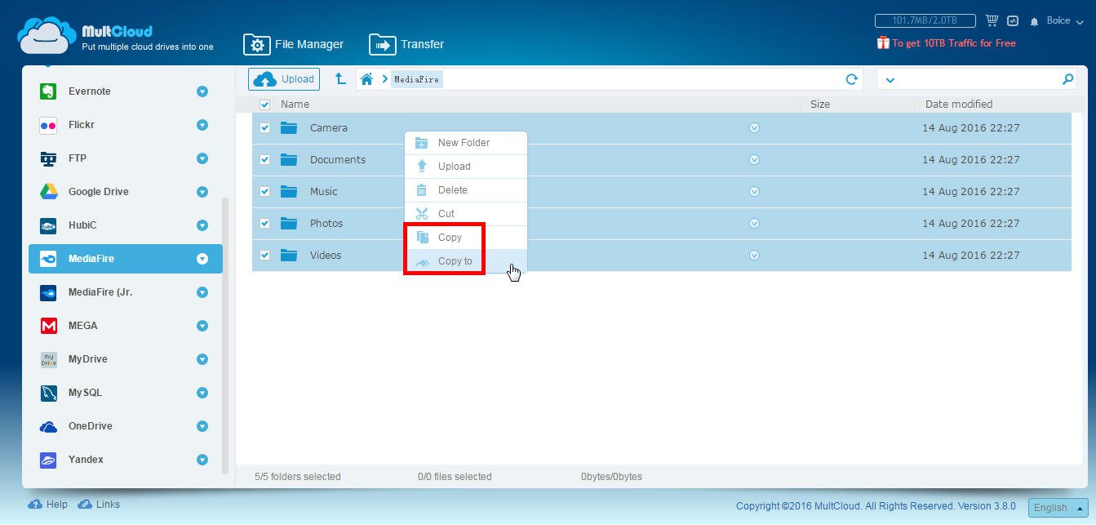This screenshot has width=1096, height=525.
Task: Sort by the Size column header
Action: (820, 105)
